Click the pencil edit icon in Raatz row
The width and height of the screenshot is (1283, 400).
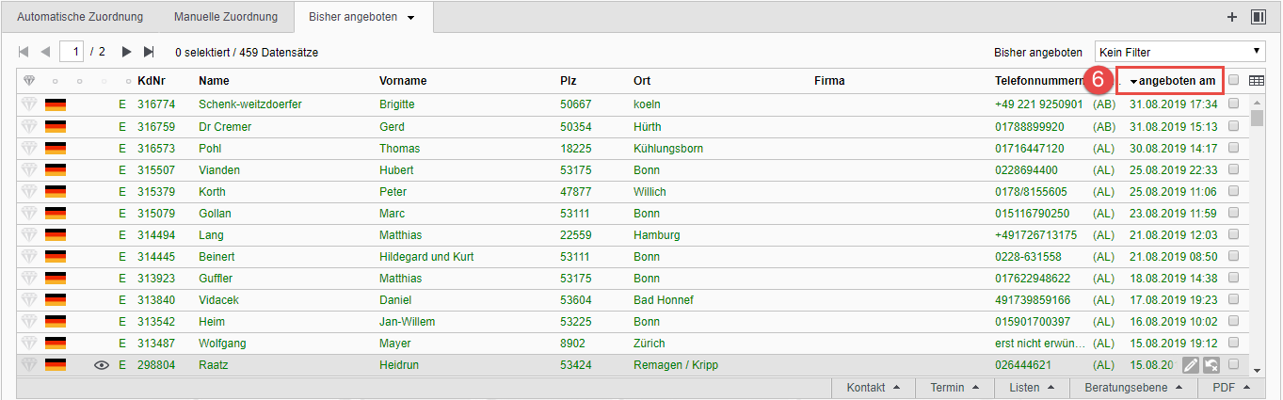tap(1191, 365)
